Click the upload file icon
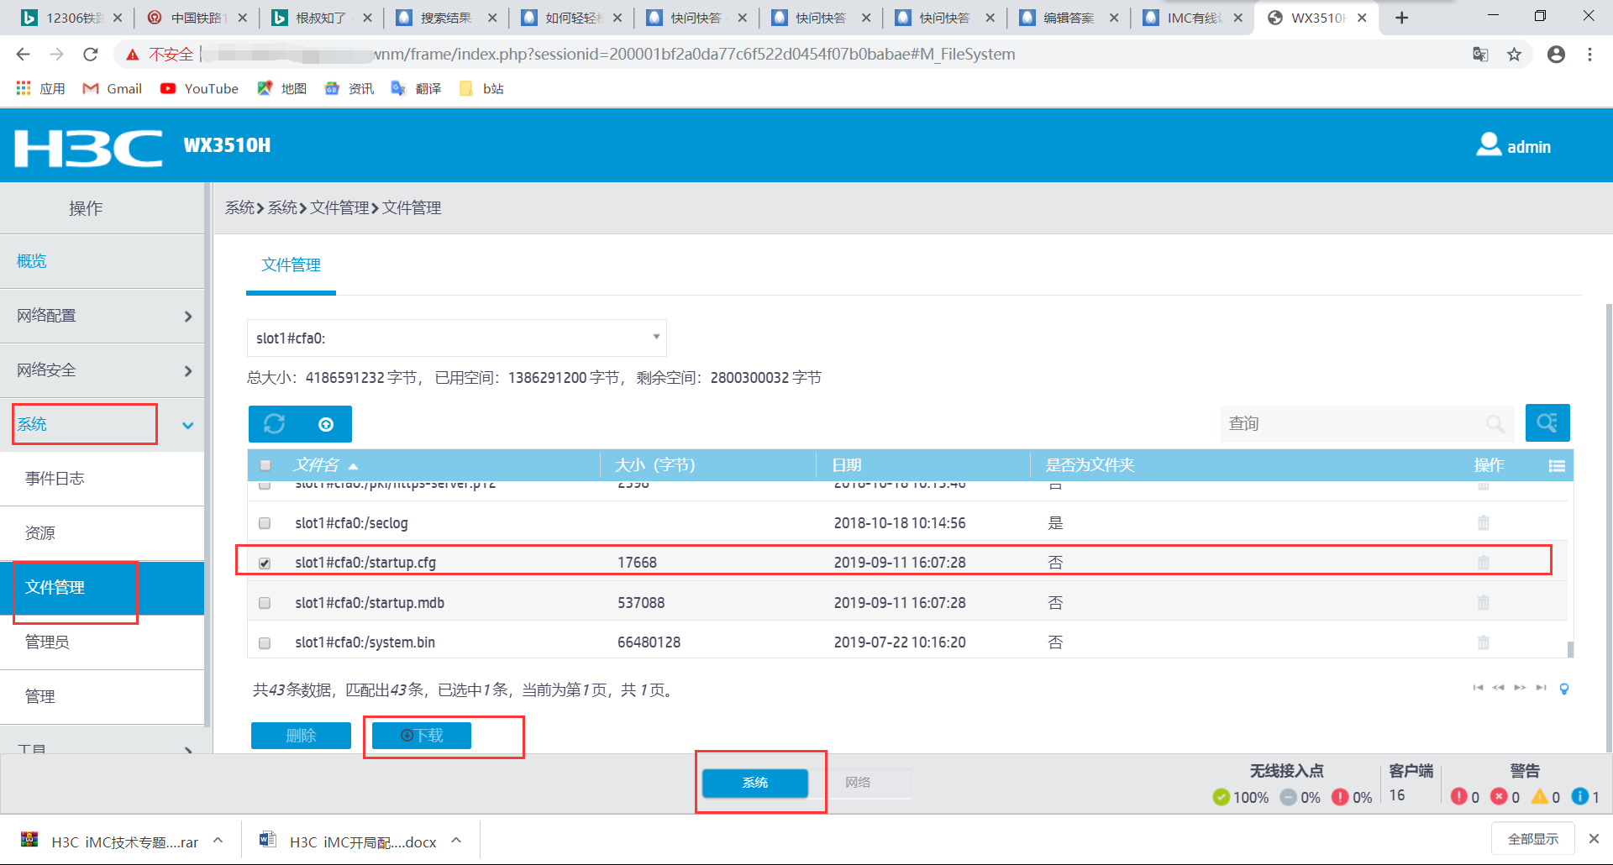Viewport: 1613px width, 865px height. pyautogui.click(x=326, y=425)
